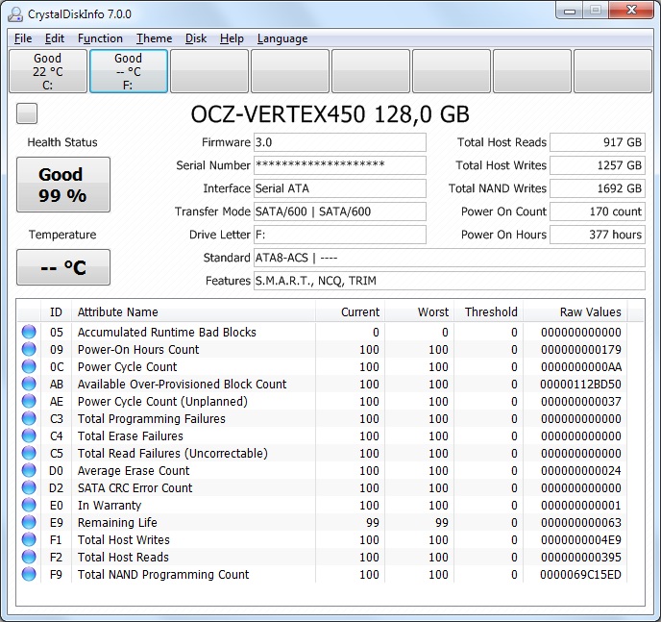Viewport: 661px width, 622px height.
Task: Click the Power On Count value 170 count
Action: [x=598, y=211]
